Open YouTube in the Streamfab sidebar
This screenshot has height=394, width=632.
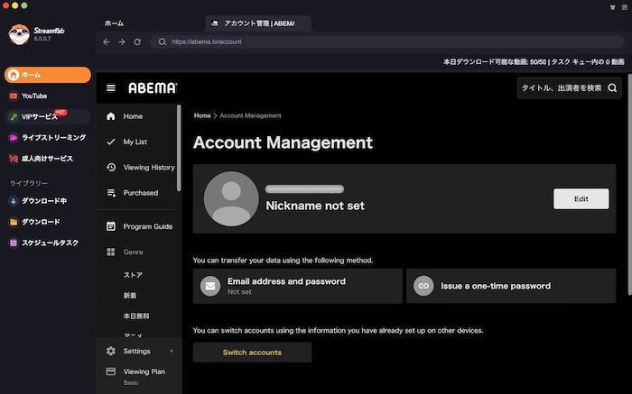tap(48, 96)
